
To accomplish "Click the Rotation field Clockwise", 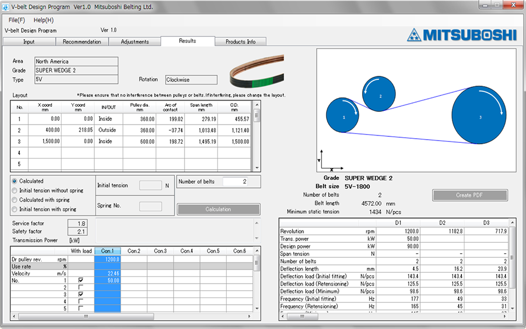I will click(x=191, y=79).
